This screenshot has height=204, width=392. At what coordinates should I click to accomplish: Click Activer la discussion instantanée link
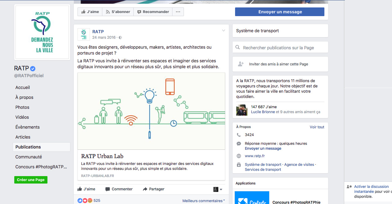click(371, 189)
